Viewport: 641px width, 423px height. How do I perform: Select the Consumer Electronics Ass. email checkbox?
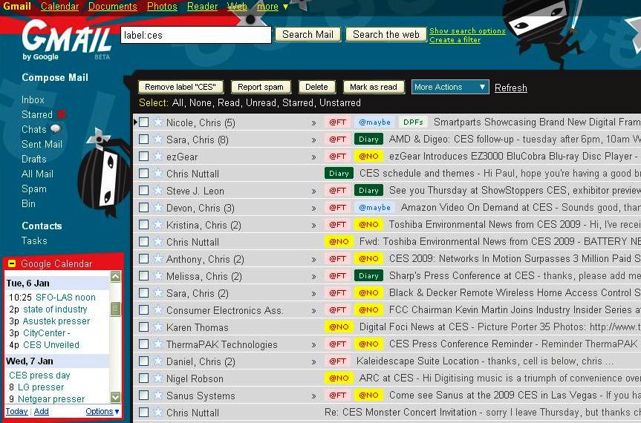coord(143,310)
